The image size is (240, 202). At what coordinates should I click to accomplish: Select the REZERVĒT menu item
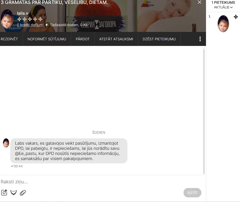9,39
